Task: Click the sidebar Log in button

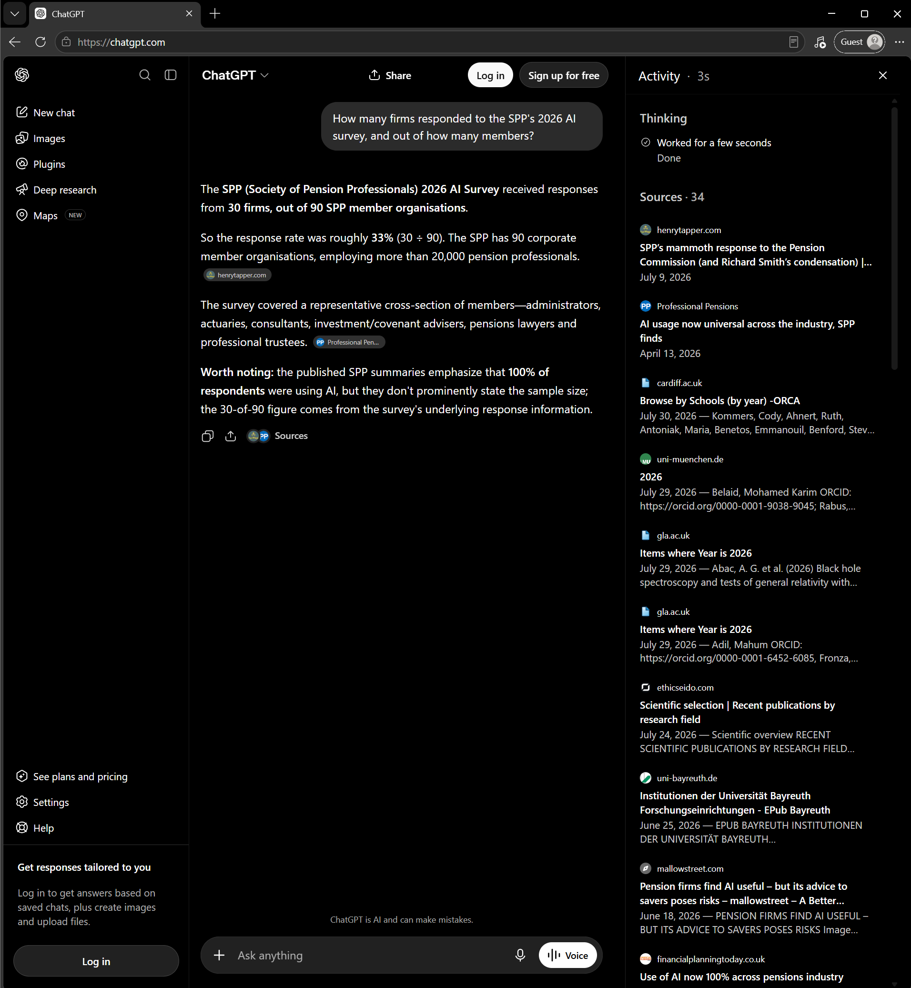Action: click(96, 960)
